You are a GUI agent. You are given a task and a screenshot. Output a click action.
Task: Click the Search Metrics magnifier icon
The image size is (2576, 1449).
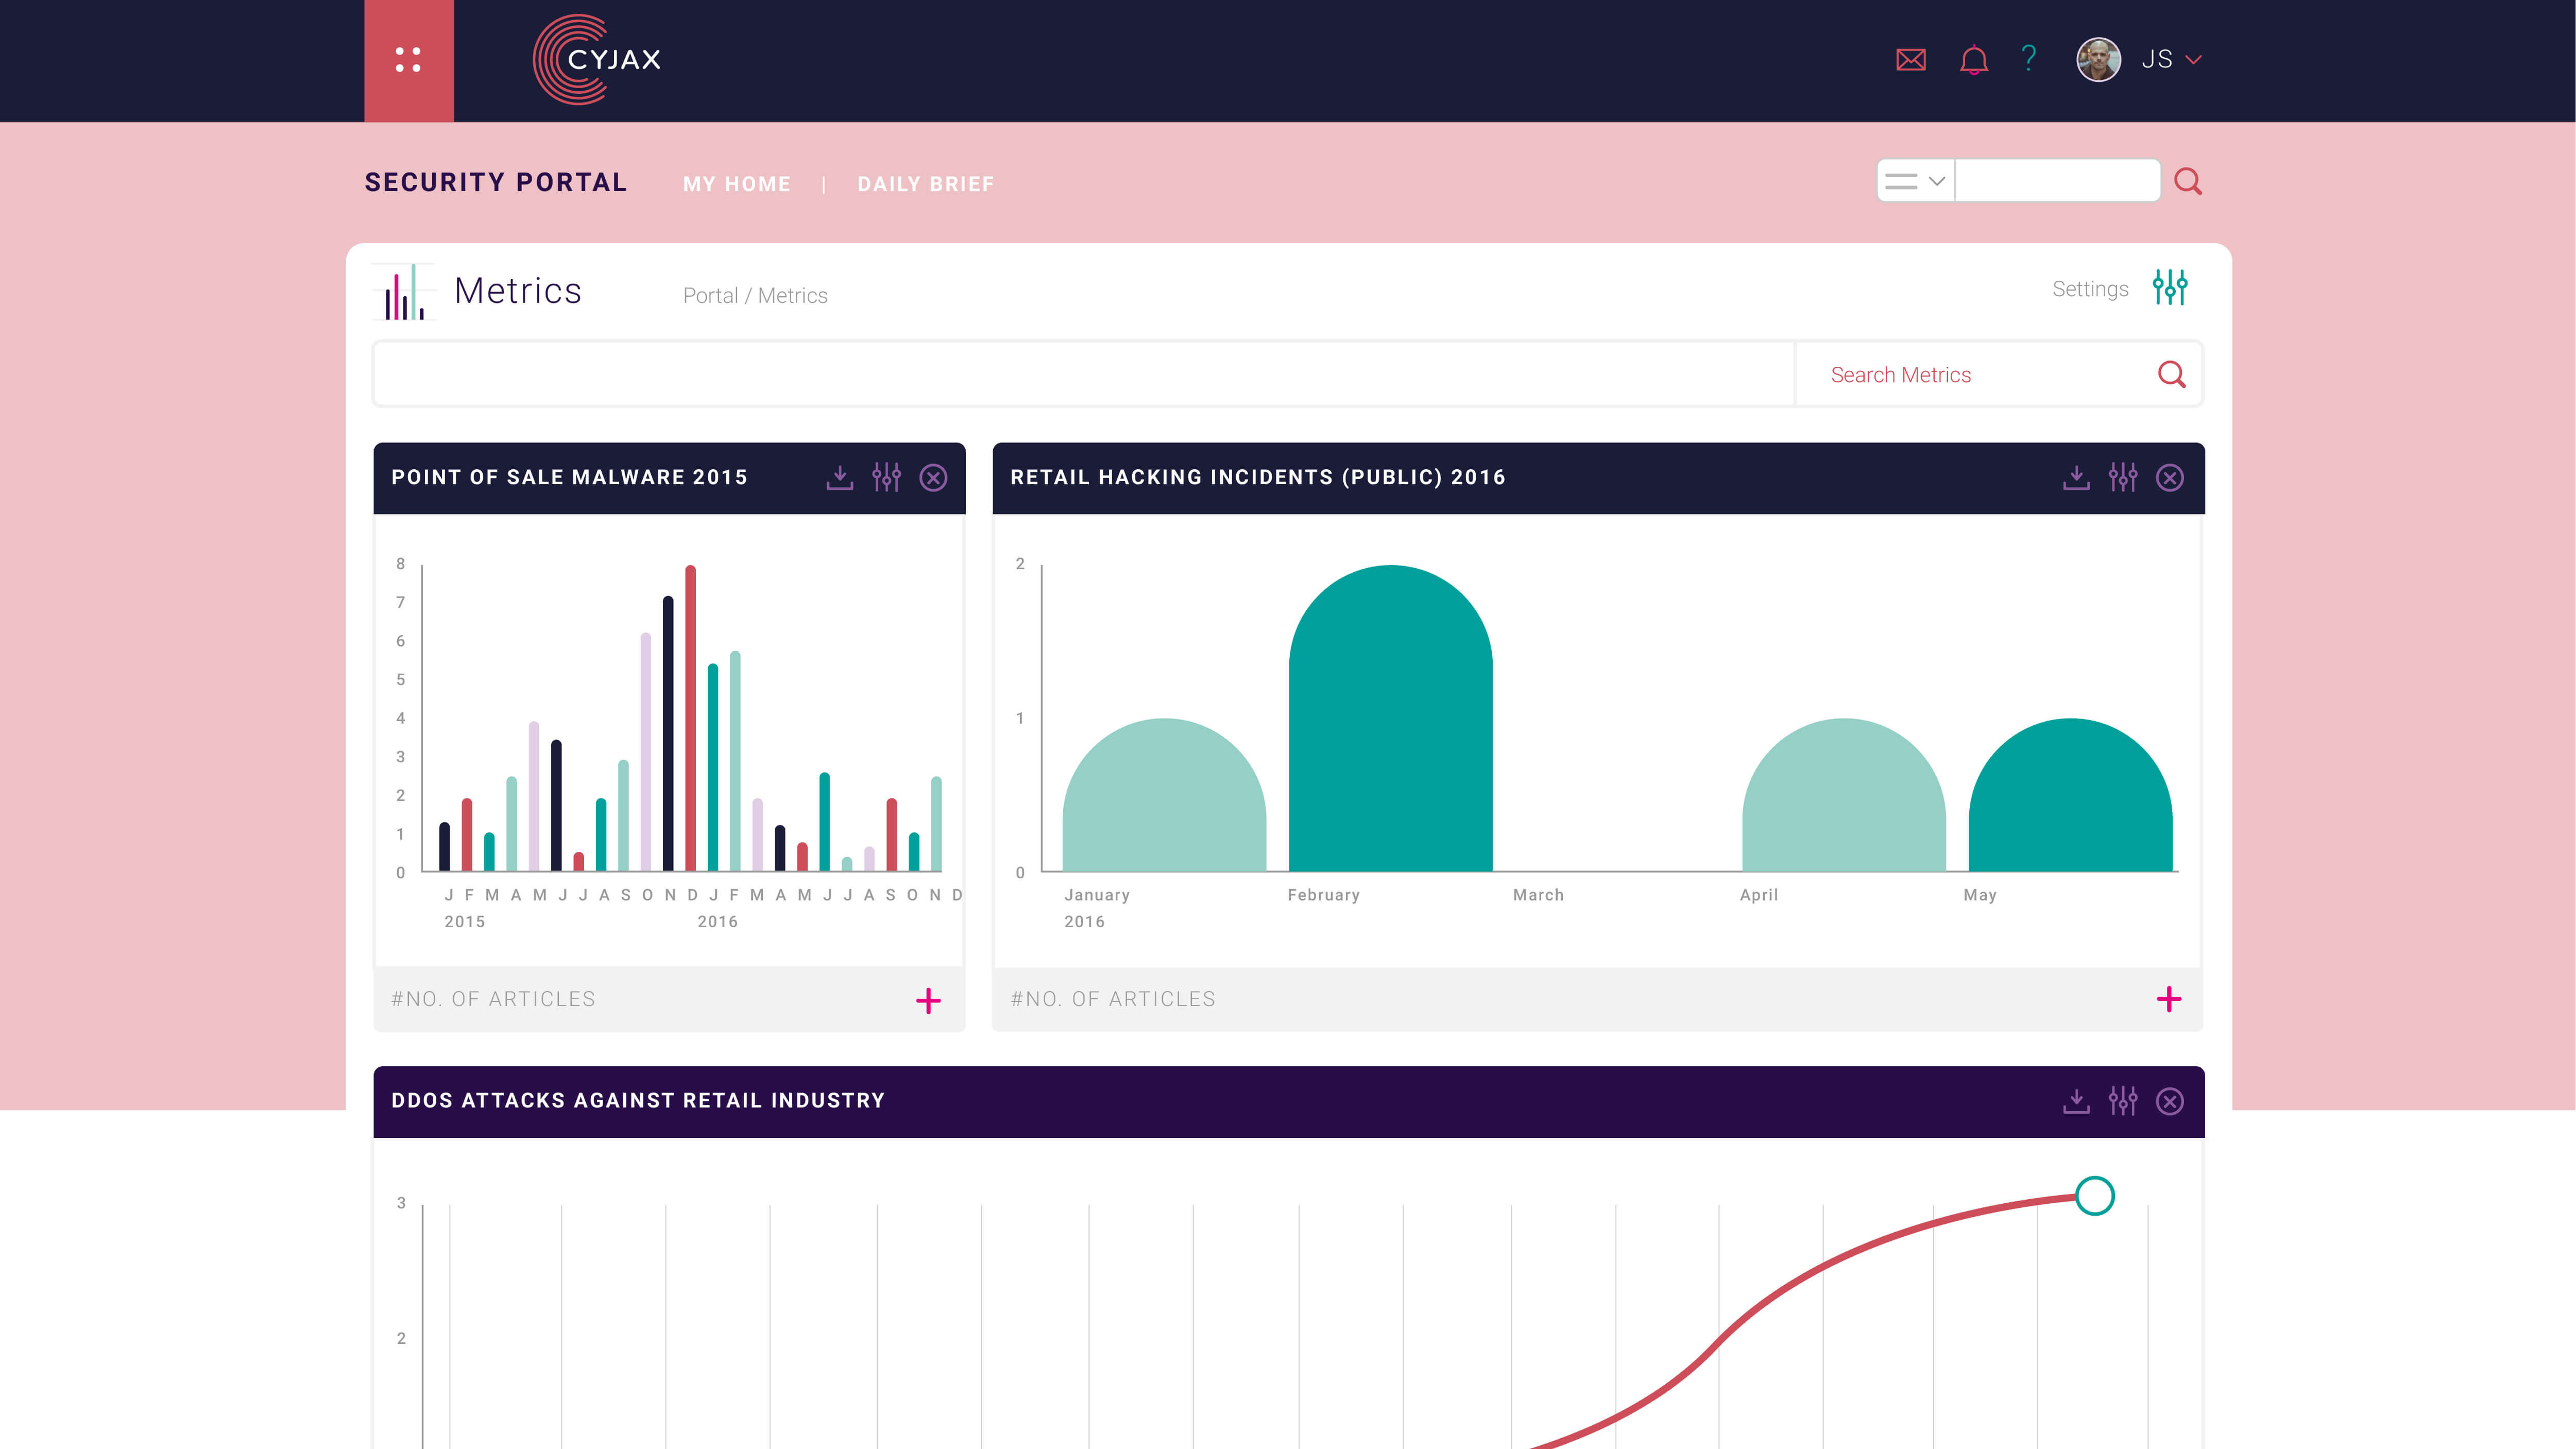tap(2171, 375)
